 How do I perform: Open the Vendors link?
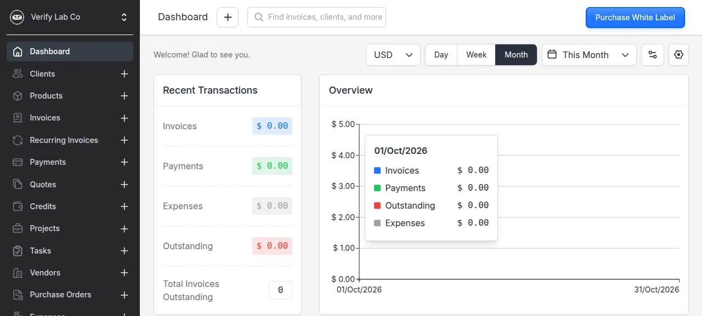pos(45,273)
